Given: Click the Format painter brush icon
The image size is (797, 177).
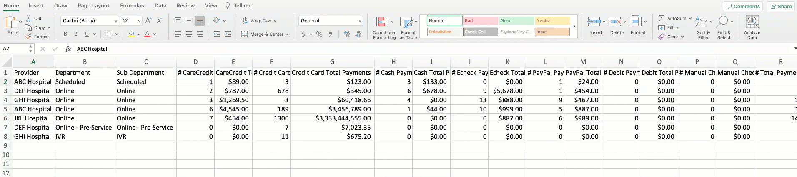Looking at the screenshot, I should (x=29, y=37).
